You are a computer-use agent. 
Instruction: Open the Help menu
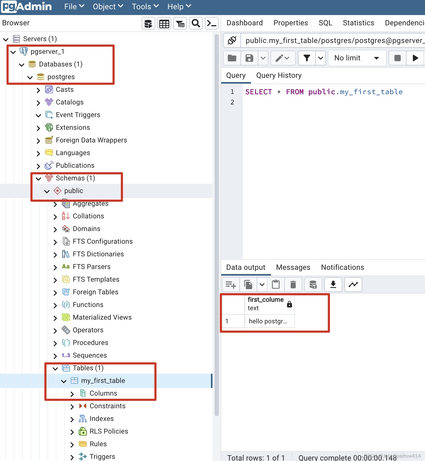click(x=179, y=7)
